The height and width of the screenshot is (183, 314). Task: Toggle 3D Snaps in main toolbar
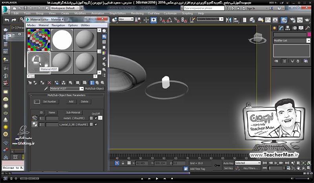[x=162, y=20]
